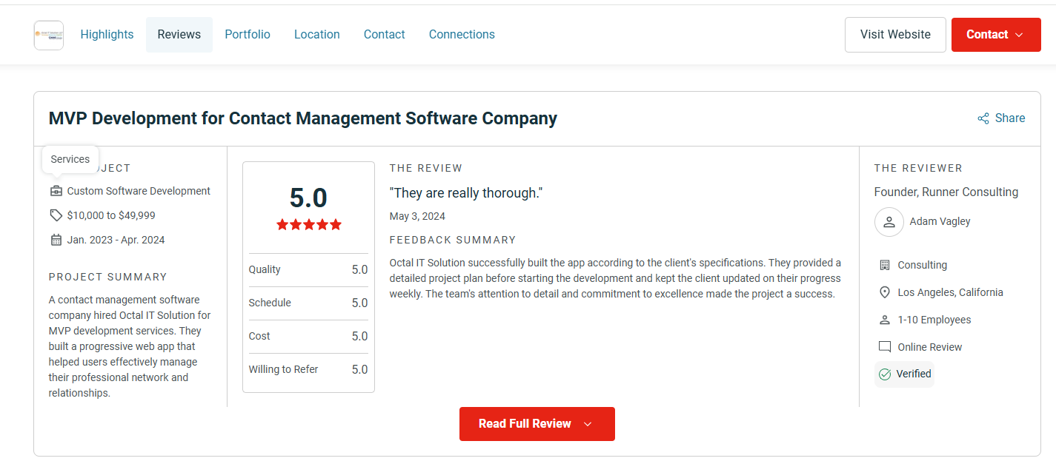Click the price tag icon next to budget
The height and width of the screenshot is (461, 1056).
(56, 215)
